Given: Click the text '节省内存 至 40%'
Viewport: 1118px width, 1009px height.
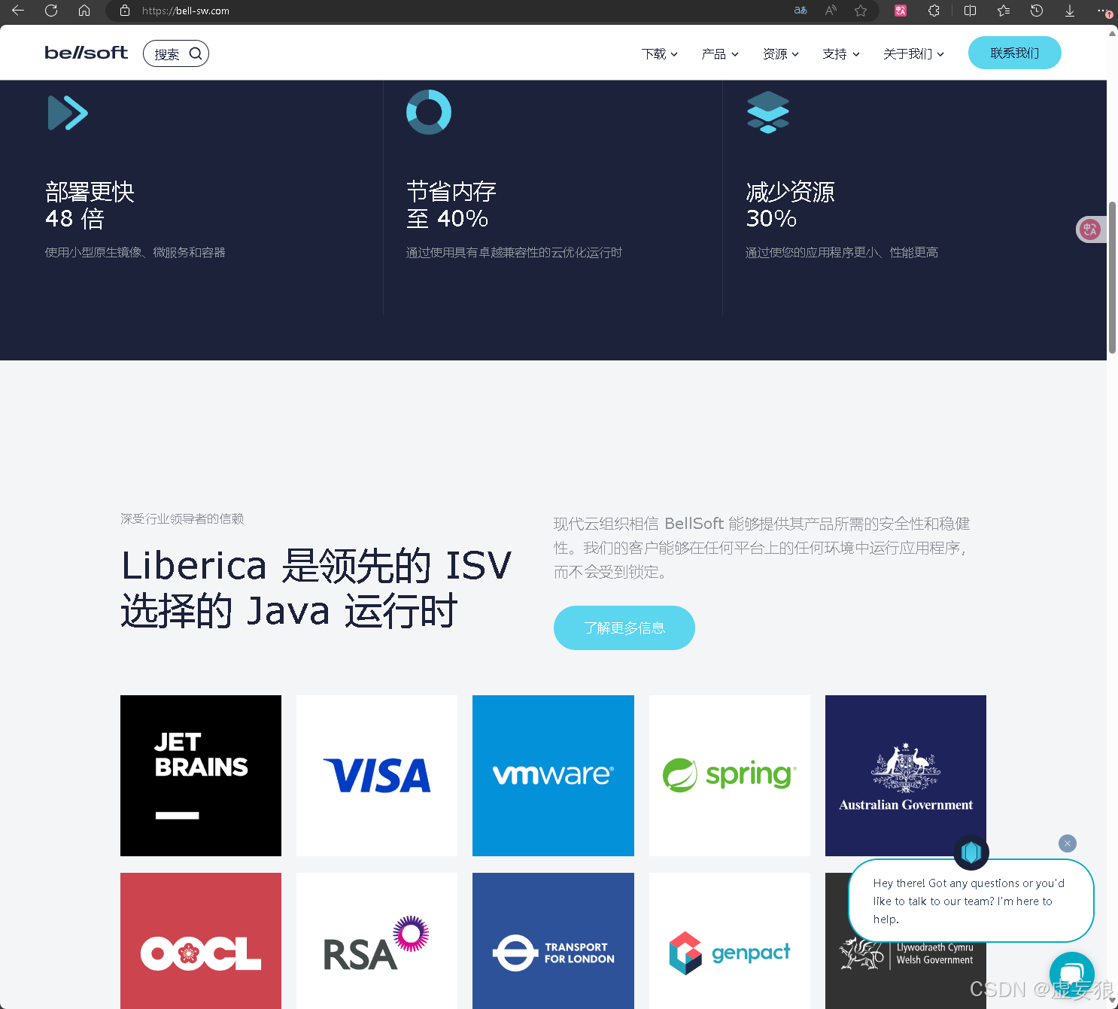Looking at the screenshot, I should coord(451,205).
